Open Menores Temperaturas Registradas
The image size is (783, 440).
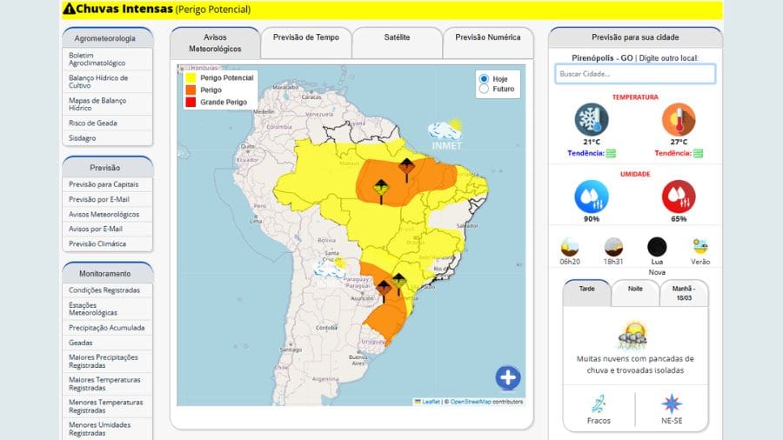107,406
